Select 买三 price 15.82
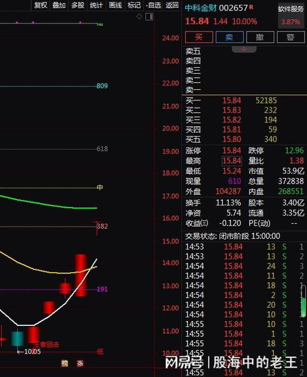The width and height of the screenshot is (307, 377). point(231,120)
